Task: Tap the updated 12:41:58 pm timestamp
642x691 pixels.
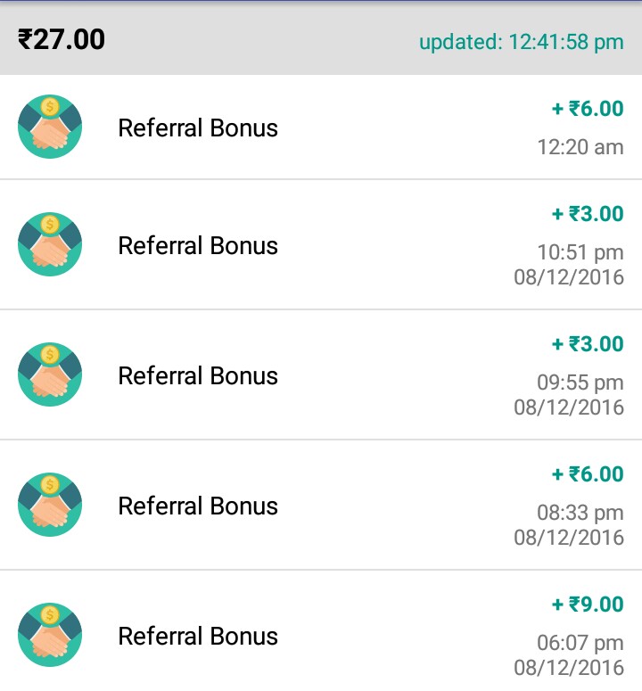Action: [521, 42]
